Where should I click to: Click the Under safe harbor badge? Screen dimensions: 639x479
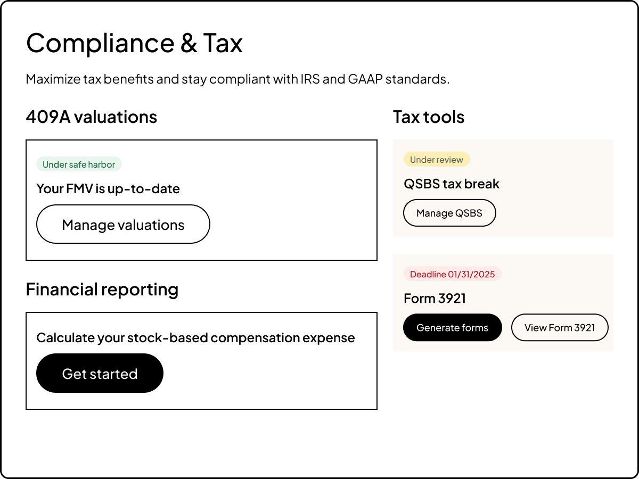pos(79,164)
